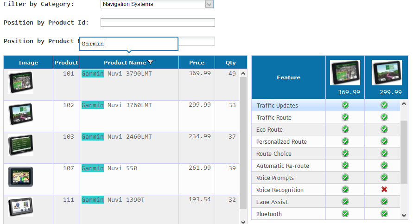Click first green check for Lane Assist
This screenshot has height=224, width=413.
point(345,201)
